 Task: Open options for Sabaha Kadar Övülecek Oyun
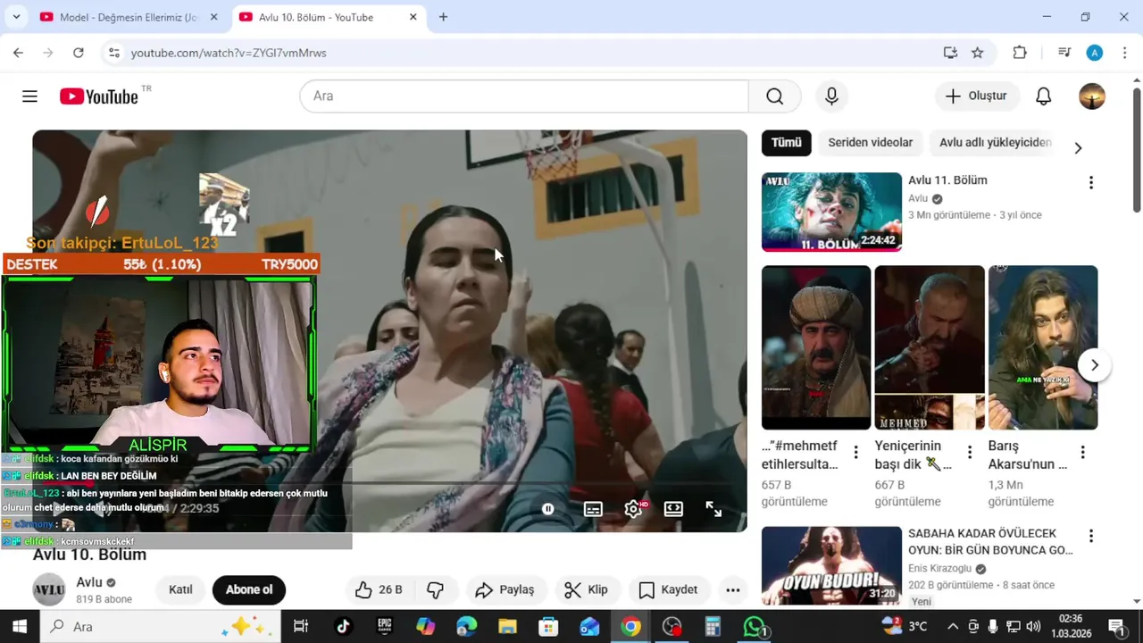coord(1090,536)
